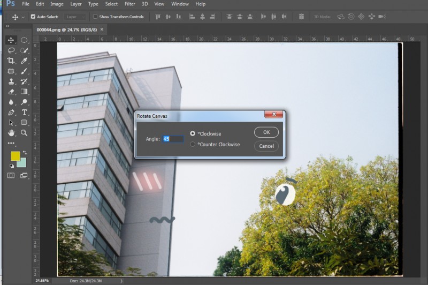Image resolution: width=428 pixels, height=285 pixels.
Task: Click the mint background color swatch
Action: coord(22,163)
